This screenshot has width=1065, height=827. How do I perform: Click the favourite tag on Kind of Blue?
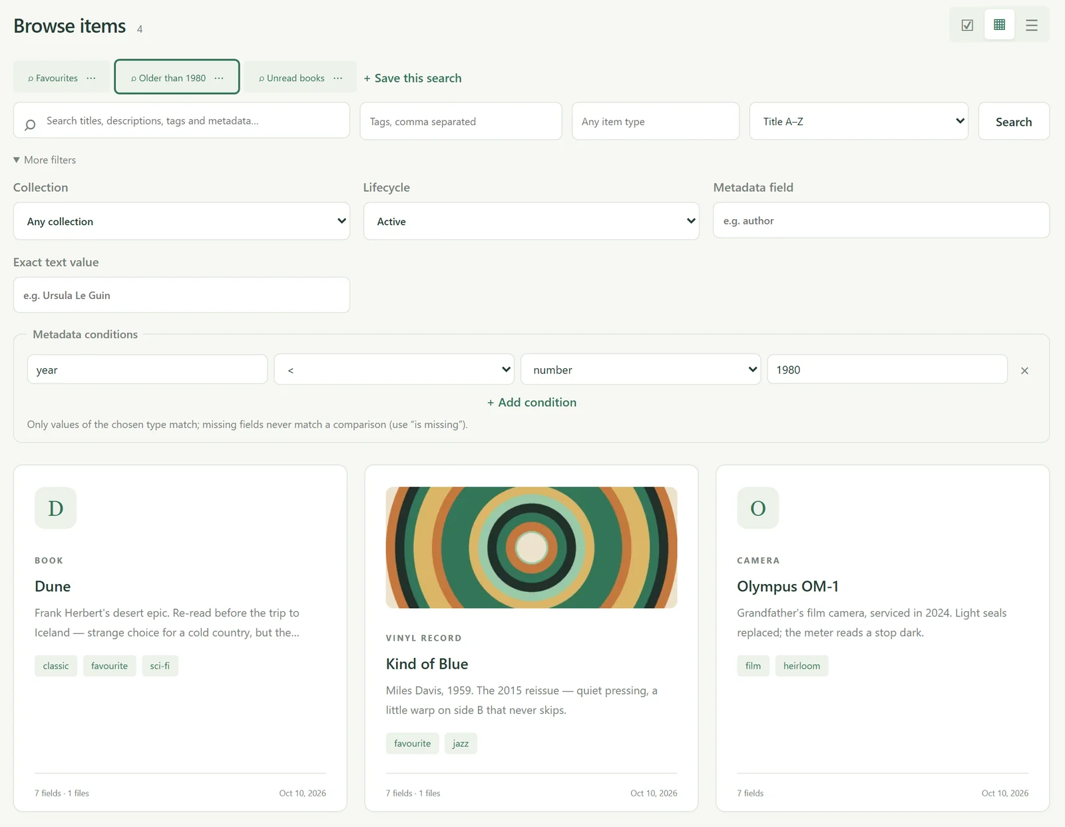click(412, 743)
